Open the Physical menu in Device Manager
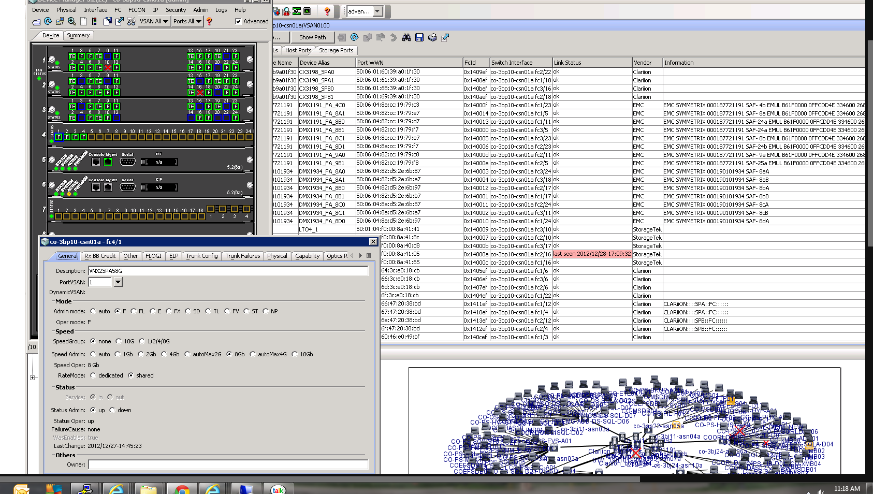This screenshot has height=494, width=873. [x=66, y=10]
